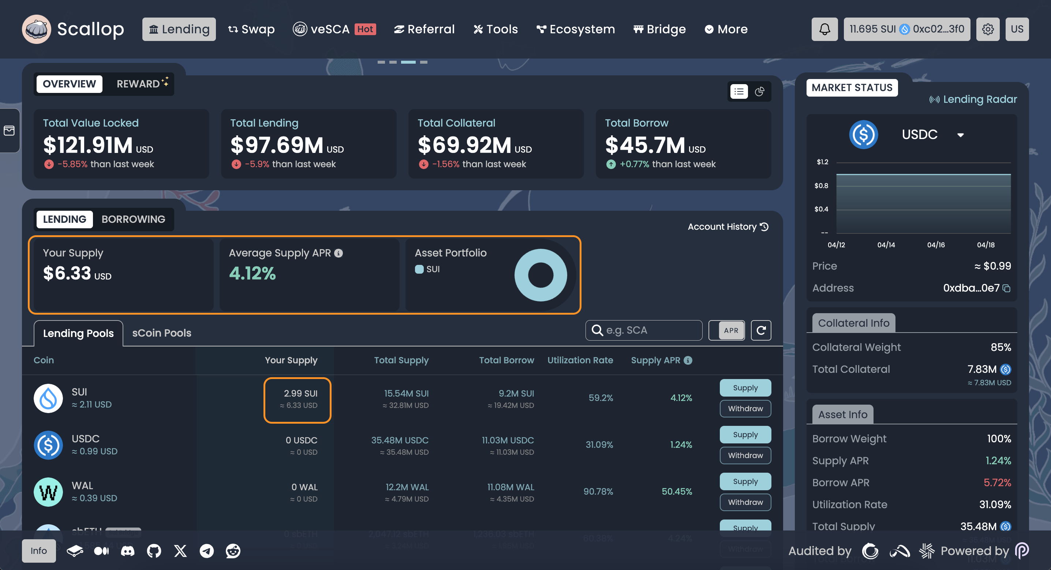Click the first auditor logo after Audited by
The height and width of the screenshot is (570, 1051).
pyautogui.click(x=870, y=551)
